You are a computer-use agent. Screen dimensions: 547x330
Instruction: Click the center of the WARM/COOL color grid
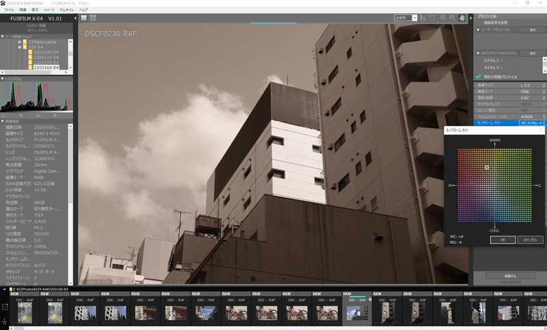pos(494,185)
